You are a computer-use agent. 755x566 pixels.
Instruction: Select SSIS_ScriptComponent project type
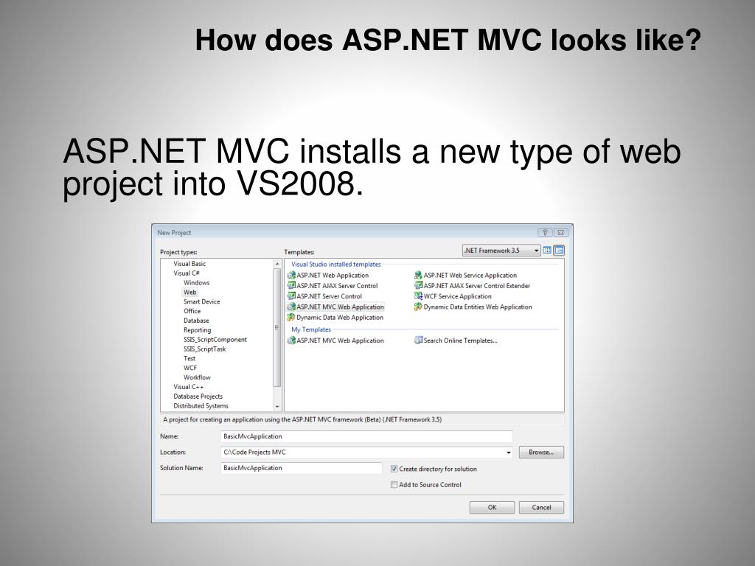(x=215, y=340)
